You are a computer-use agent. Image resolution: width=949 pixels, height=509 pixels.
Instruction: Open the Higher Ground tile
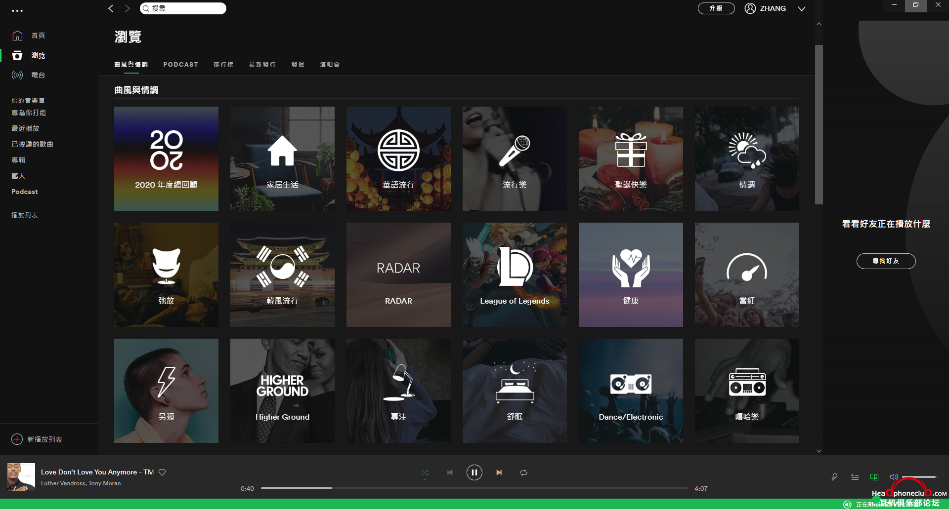coord(282,391)
